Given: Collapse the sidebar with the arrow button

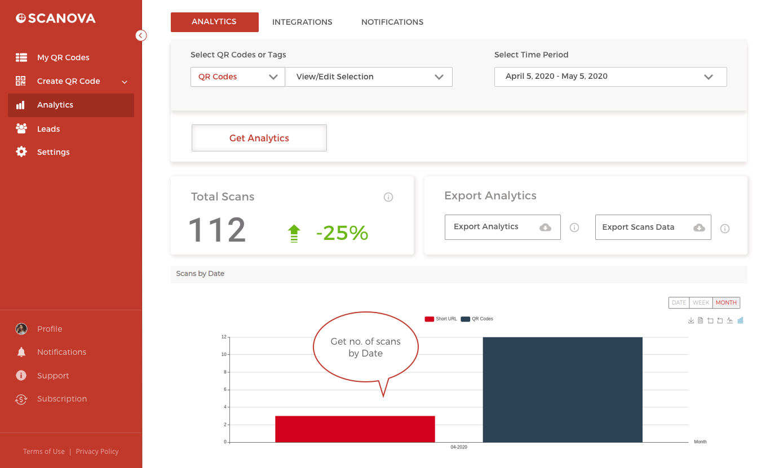Looking at the screenshot, I should point(141,35).
